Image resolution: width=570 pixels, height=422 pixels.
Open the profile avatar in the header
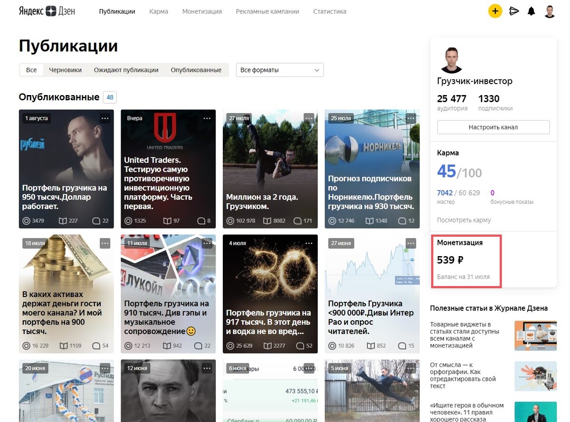pyautogui.click(x=550, y=11)
